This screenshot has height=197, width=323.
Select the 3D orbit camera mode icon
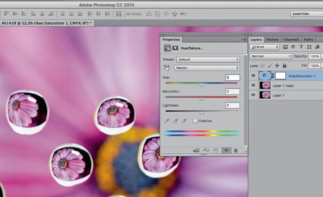149,14
